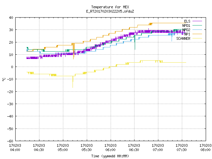Click the chart title 'Temperature for MEX'

(x=110, y=7)
